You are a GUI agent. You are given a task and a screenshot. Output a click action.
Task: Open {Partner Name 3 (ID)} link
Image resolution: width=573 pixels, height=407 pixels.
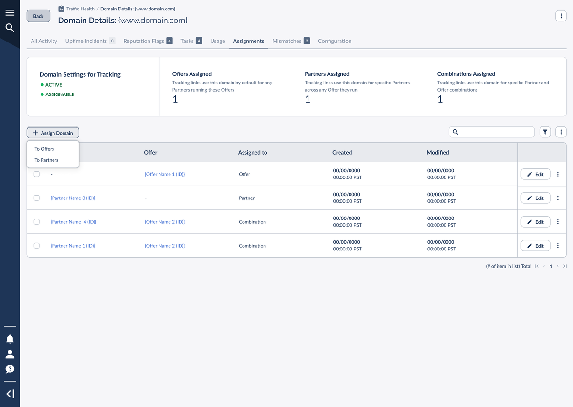coord(73,198)
